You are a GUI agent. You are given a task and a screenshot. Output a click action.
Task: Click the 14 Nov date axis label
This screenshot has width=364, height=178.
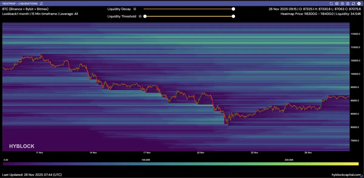(93, 153)
